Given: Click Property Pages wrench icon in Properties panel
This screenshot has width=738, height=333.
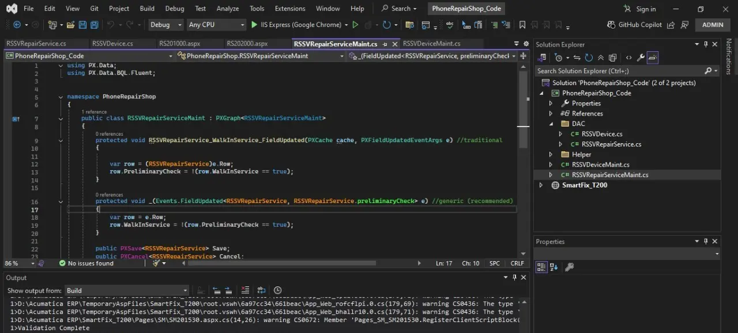Looking at the screenshot, I should click(569, 267).
